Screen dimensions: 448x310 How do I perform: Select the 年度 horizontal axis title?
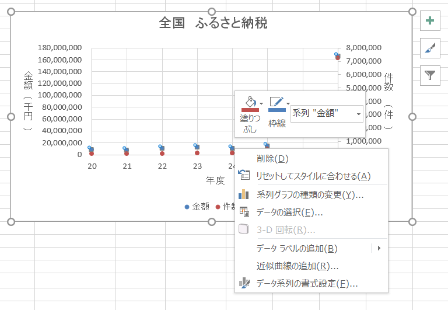coord(215,180)
